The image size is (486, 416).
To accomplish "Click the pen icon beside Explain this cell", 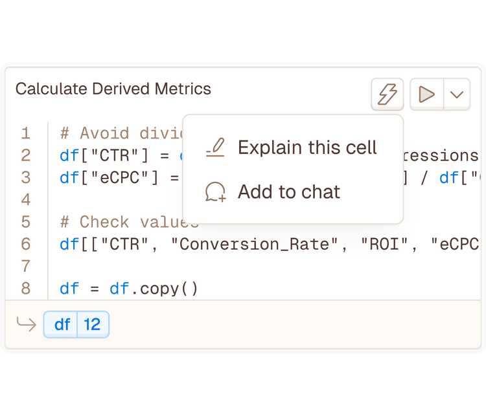I will coord(215,148).
